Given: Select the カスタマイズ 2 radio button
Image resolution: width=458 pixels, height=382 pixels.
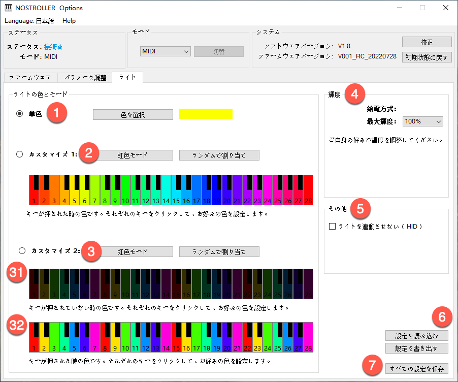Looking at the screenshot, I should click(x=22, y=250).
